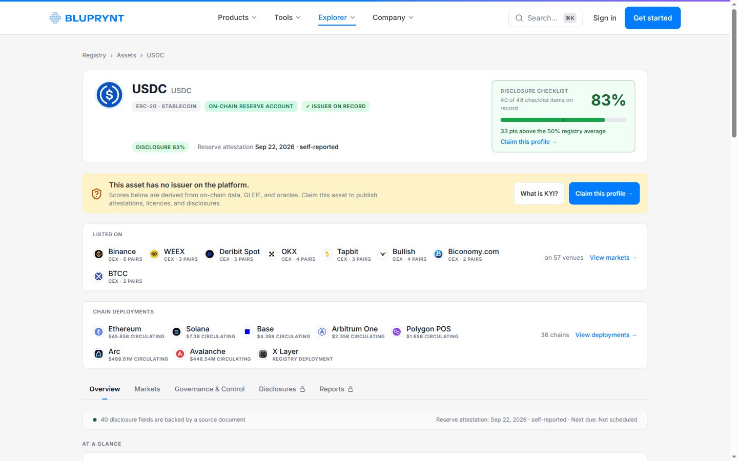Select the Overview tab
The width and height of the screenshot is (738, 461).
[x=105, y=389]
